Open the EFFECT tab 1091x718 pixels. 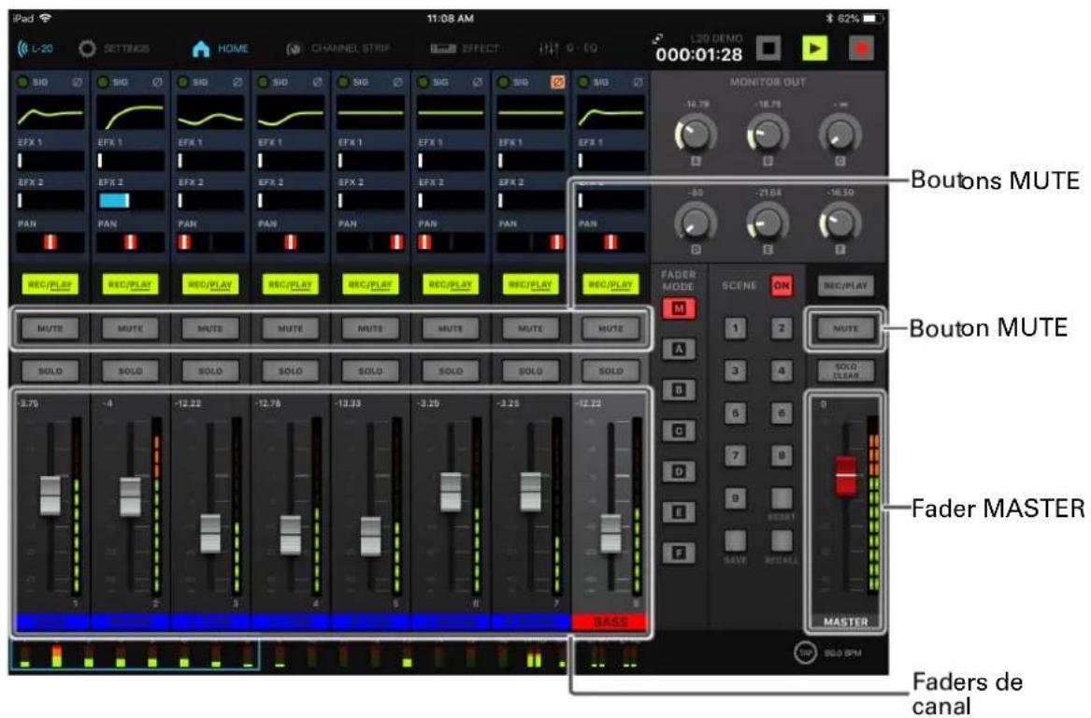tap(464, 49)
